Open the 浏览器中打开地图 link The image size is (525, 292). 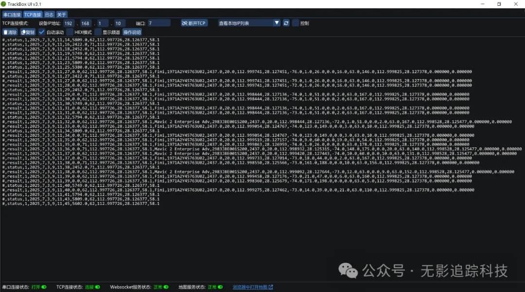click(253, 287)
